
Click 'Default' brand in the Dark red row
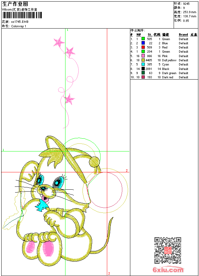(184, 77)
